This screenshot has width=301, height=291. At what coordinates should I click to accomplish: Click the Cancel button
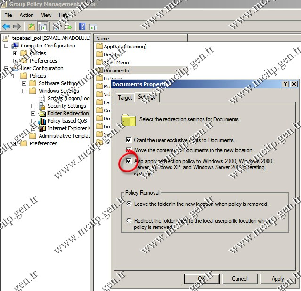(x=240, y=279)
